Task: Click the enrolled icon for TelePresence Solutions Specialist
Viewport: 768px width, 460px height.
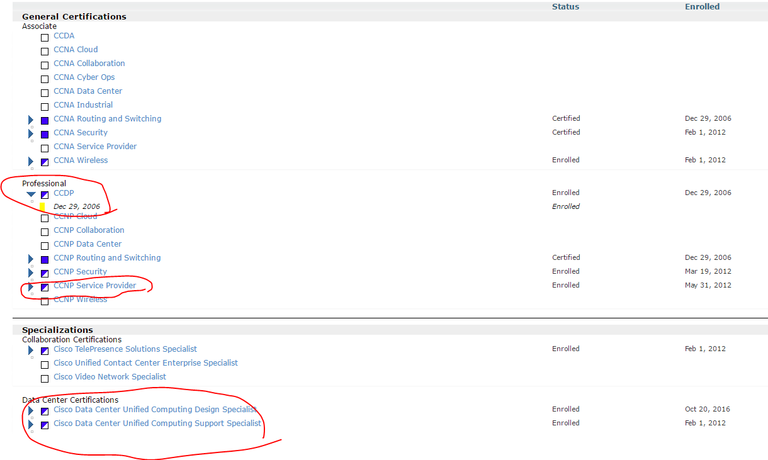Action: [x=45, y=351]
